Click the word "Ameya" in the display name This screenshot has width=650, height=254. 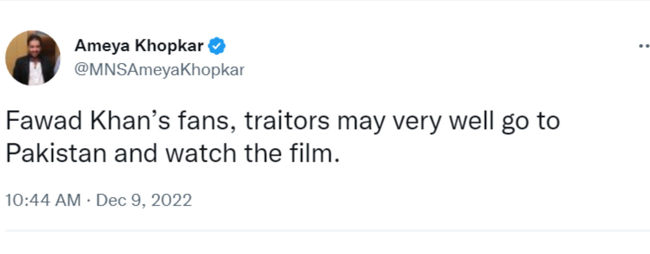(x=102, y=46)
